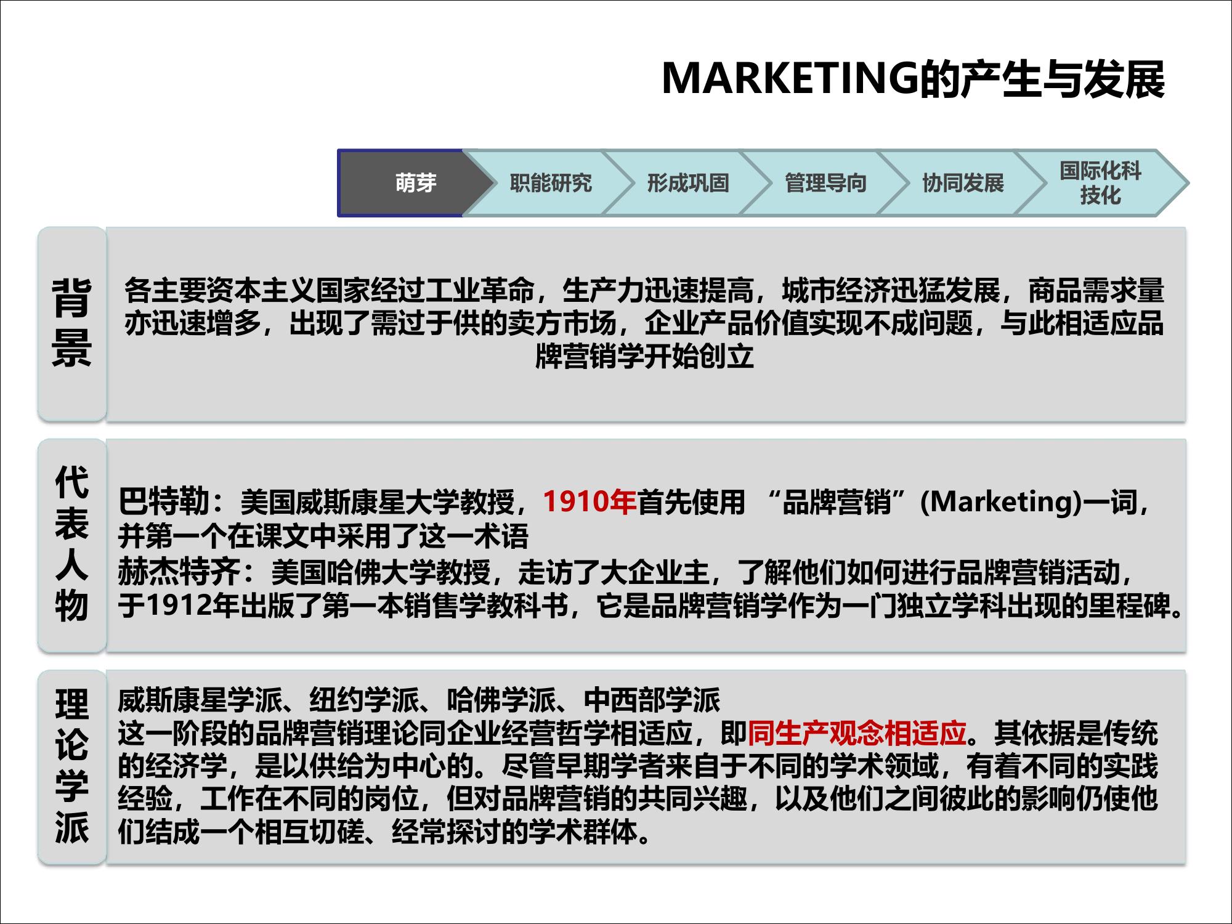Click the line 牌营销学开始创立

click(644, 356)
